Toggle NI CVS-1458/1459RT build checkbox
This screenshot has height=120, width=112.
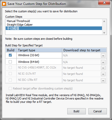(x=10, y=67)
